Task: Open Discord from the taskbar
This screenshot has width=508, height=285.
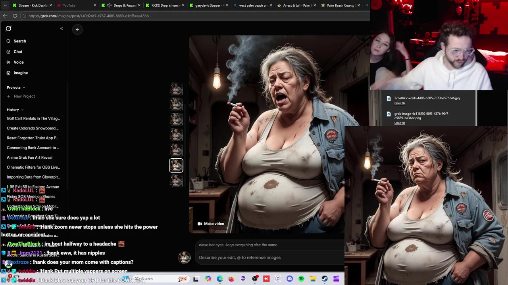Action: tap(290, 279)
